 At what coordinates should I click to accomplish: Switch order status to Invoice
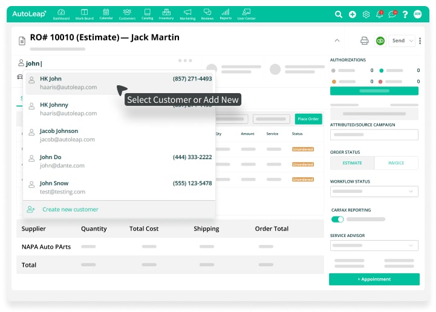(x=396, y=163)
